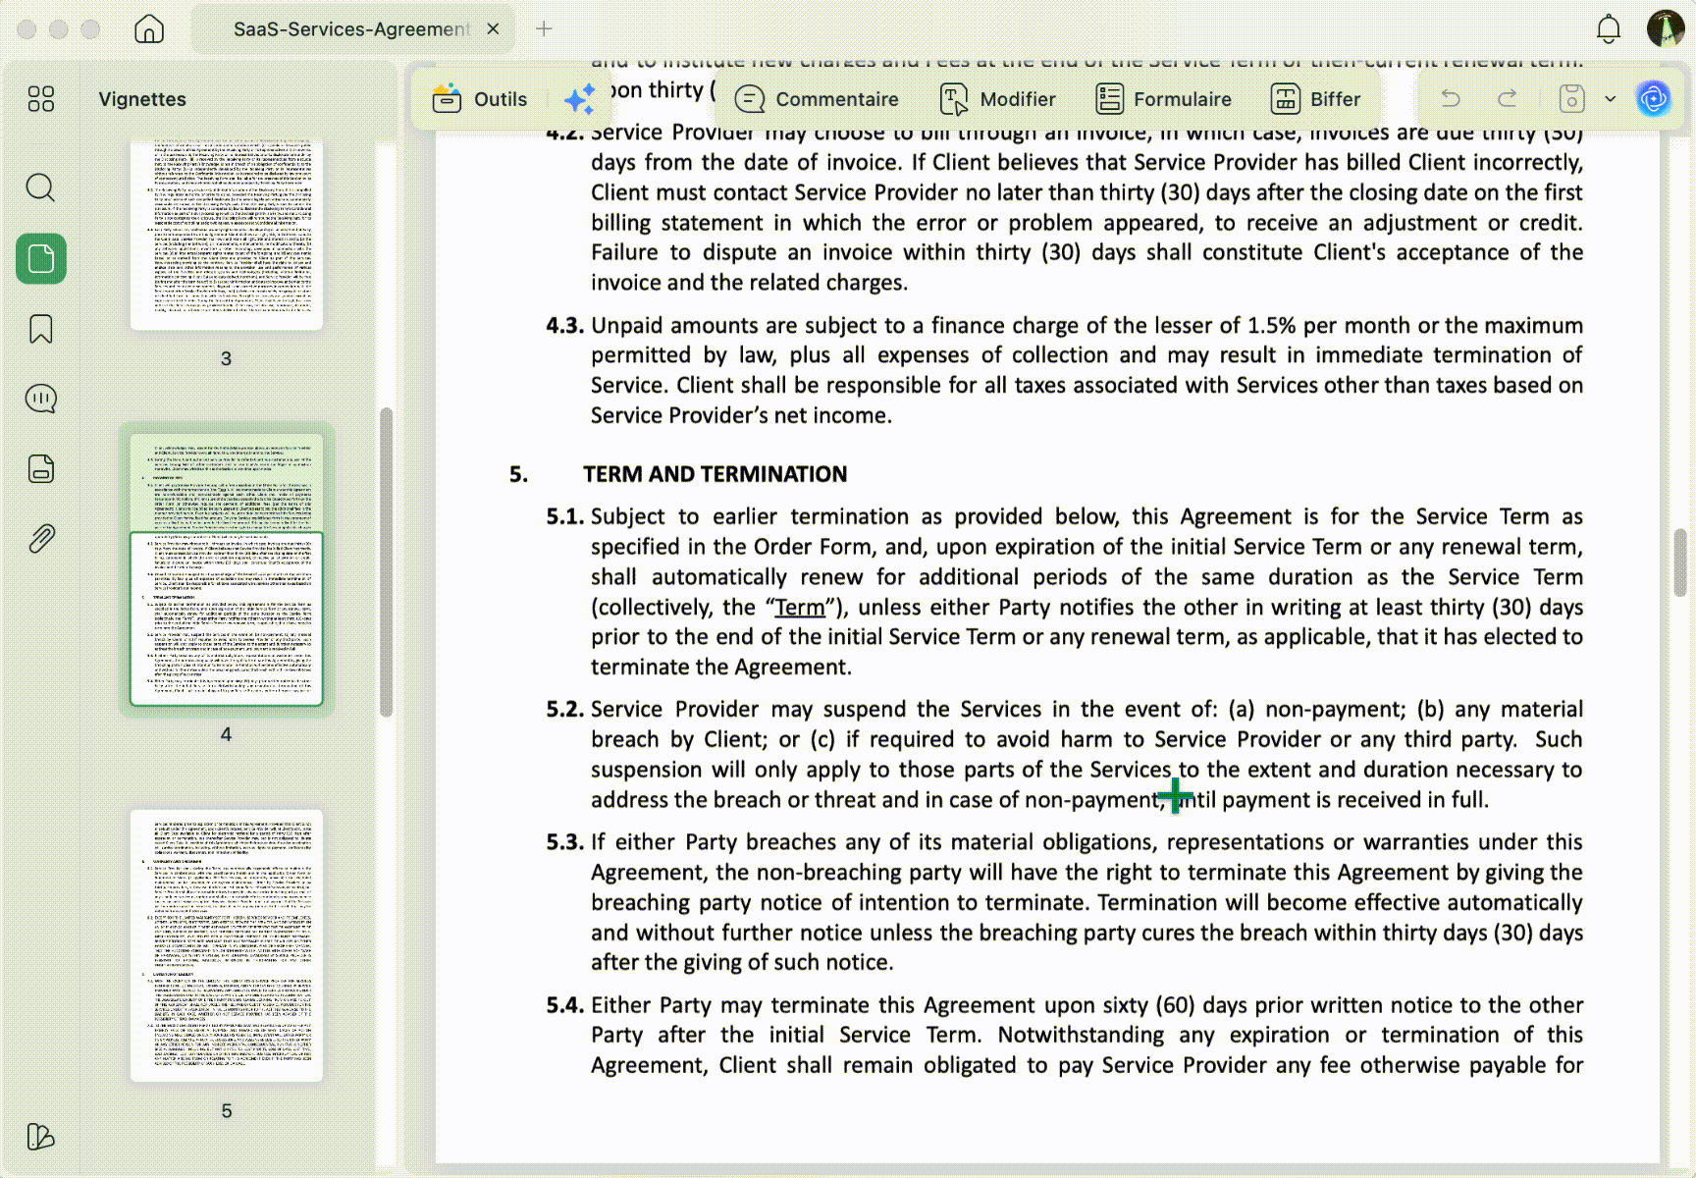Undo the last action
Image resolution: width=1696 pixels, height=1178 pixels.
pos(1451,98)
